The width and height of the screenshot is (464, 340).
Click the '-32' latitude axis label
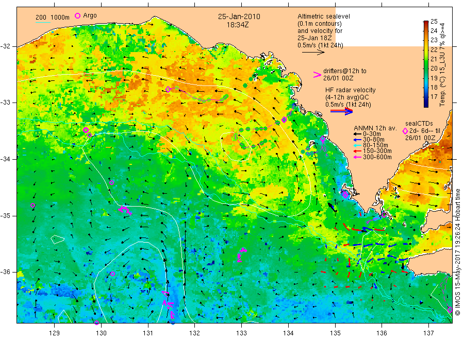click(5, 46)
